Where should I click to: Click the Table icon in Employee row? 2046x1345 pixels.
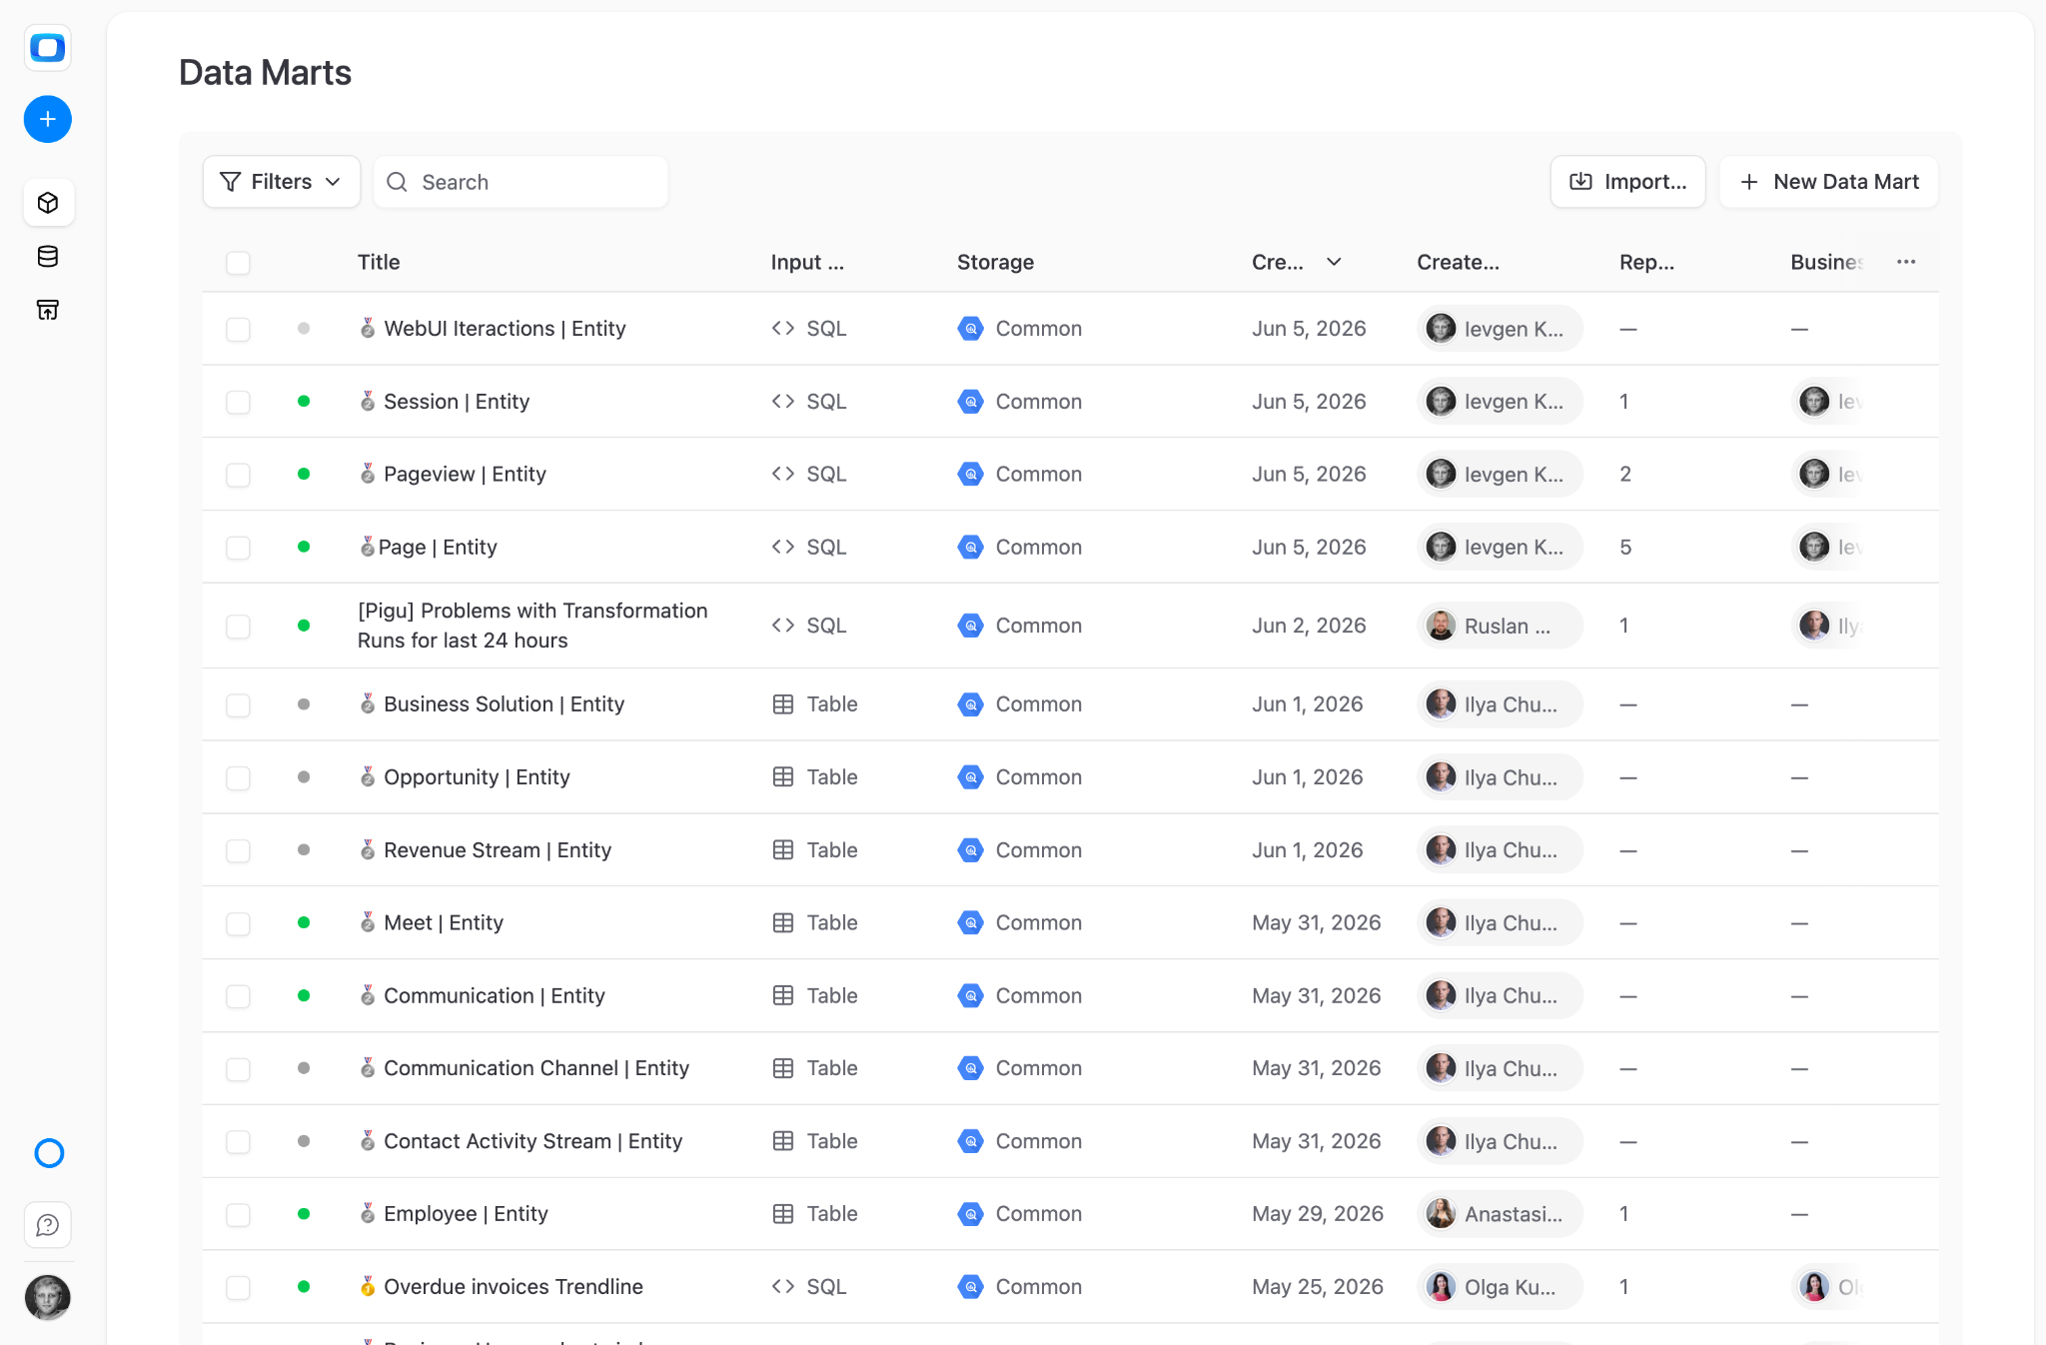(783, 1214)
